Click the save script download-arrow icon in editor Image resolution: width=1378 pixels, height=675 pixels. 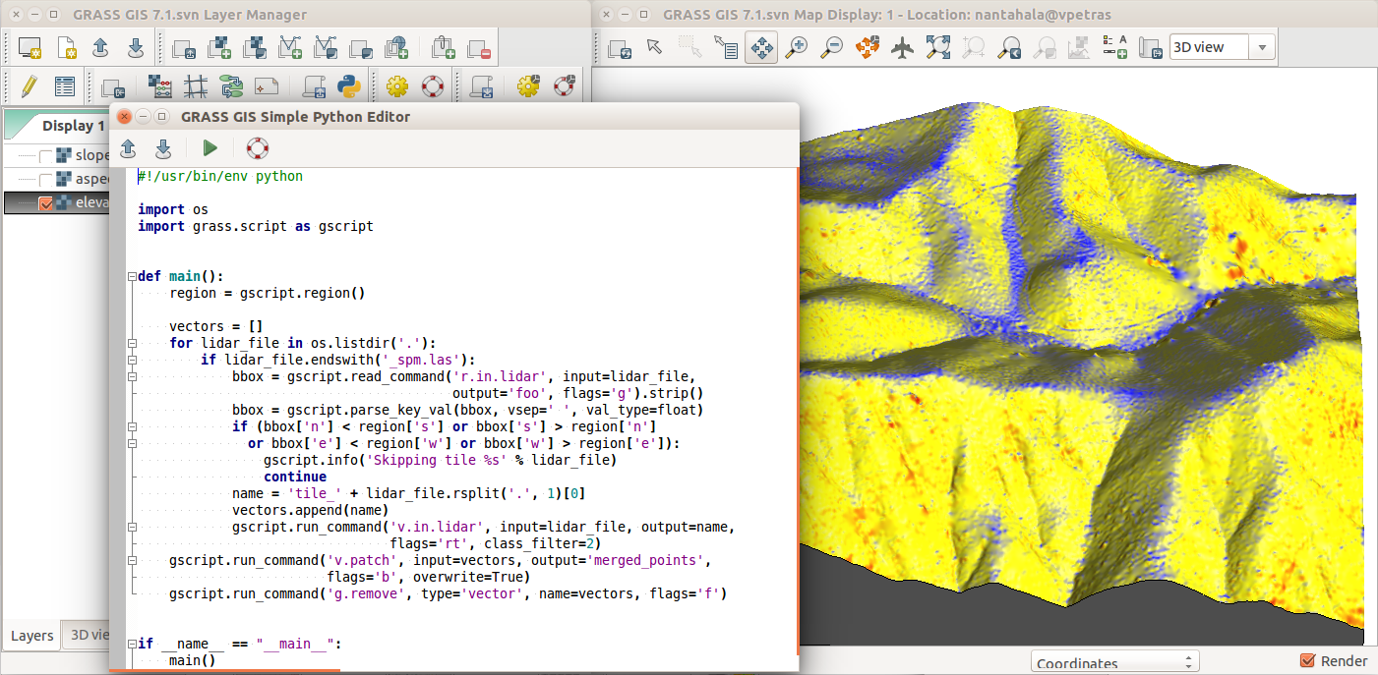coord(163,148)
